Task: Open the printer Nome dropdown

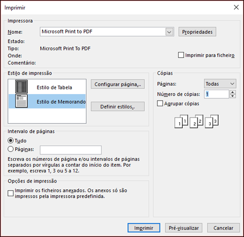Action: (170, 32)
